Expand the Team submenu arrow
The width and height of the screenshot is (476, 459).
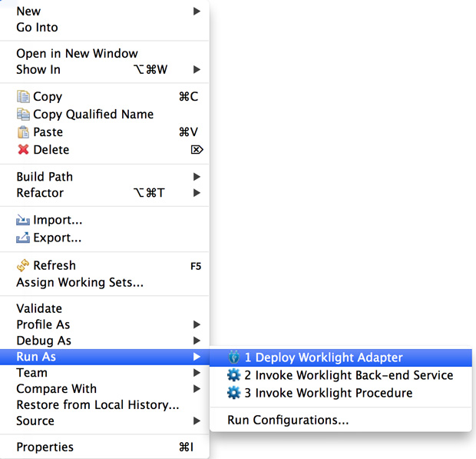197,373
